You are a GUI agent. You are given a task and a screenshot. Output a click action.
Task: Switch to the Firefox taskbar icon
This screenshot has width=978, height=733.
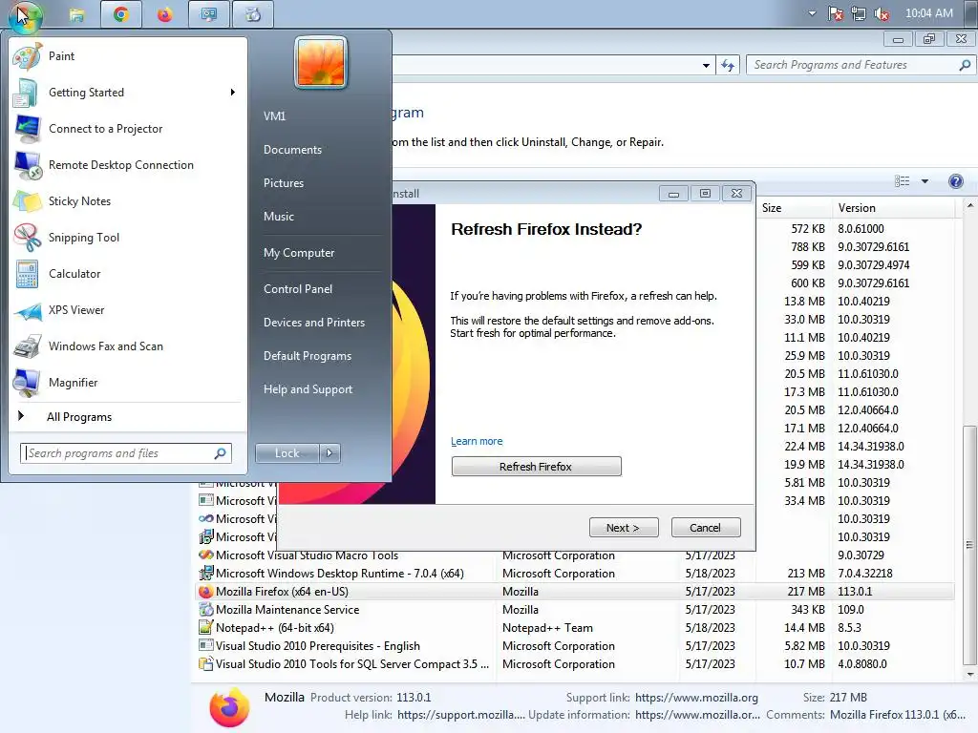164,14
